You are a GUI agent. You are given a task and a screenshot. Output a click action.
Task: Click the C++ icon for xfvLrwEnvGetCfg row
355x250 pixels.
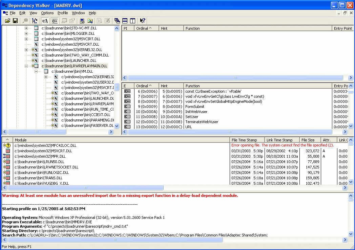pyautogui.click(x=127, y=96)
